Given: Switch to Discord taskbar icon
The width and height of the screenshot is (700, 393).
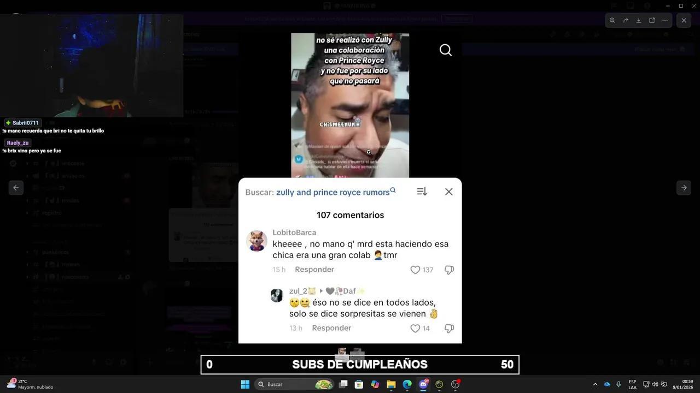Looking at the screenshot, I should (x=423, y=384).
